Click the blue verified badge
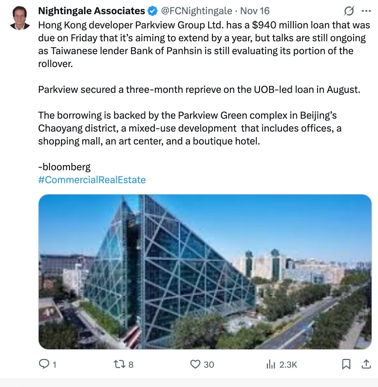The width and height of the screenshot is (378, 387). [152, 11]
